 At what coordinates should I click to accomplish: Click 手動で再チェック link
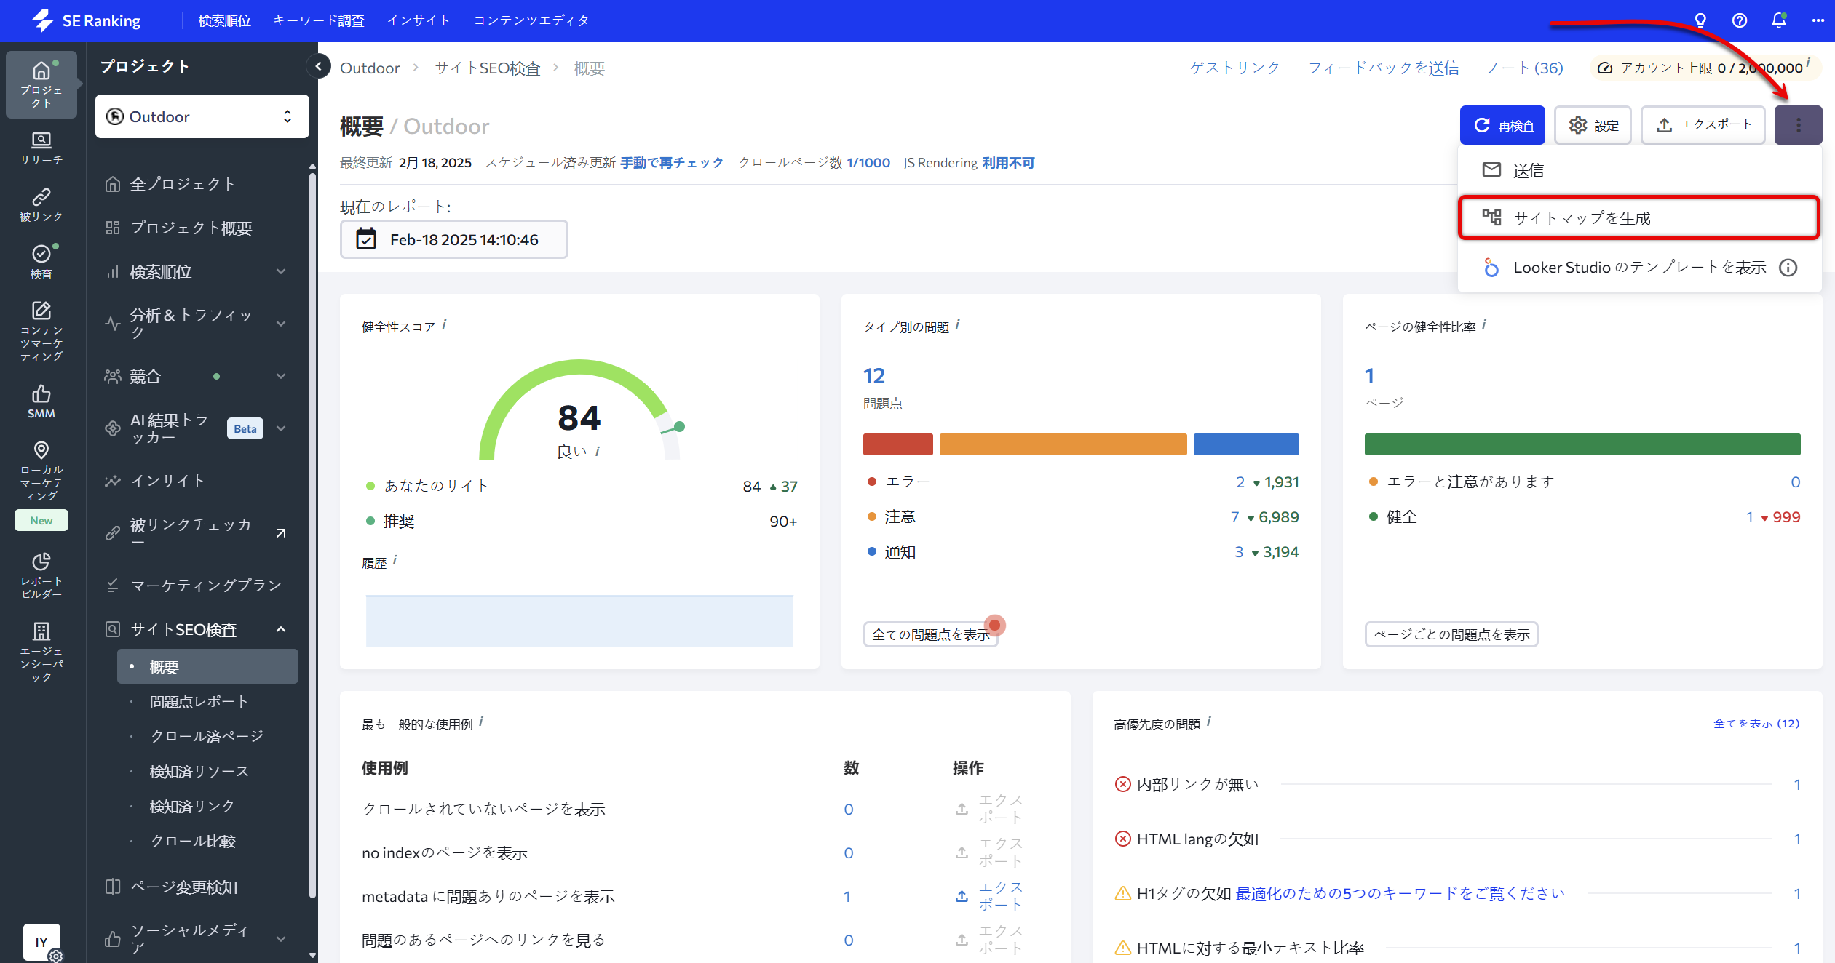672,163
